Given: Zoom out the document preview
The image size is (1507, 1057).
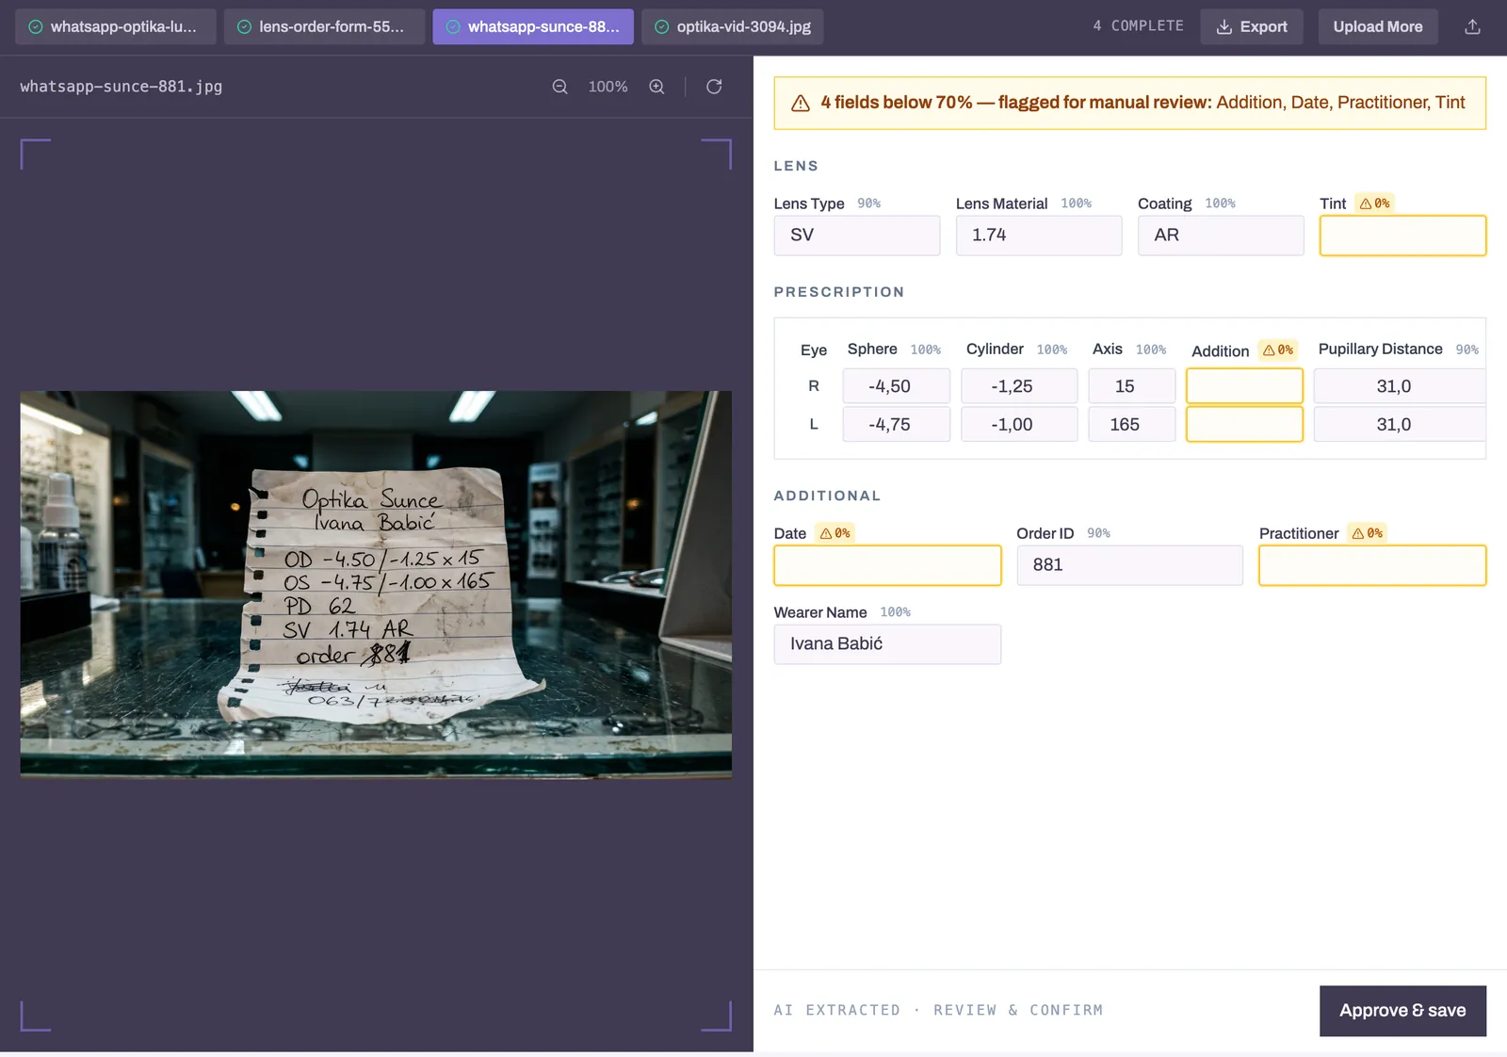Looking at the screenshot, I should (559, 87).
